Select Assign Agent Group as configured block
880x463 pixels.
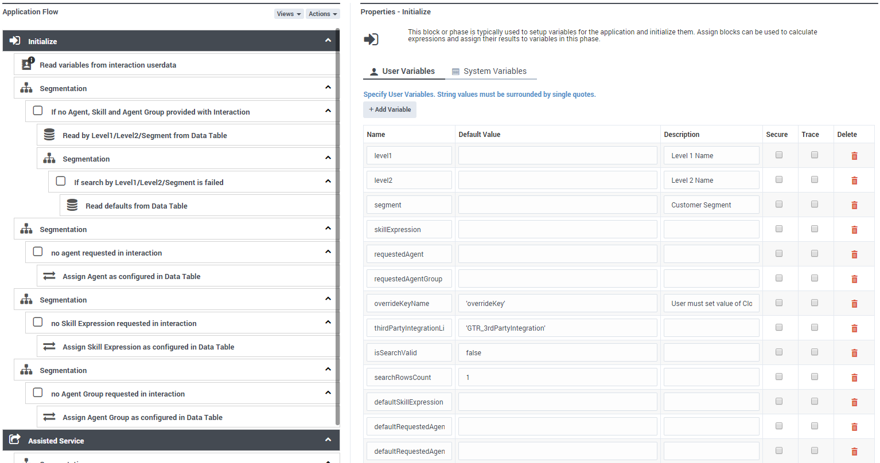click(x=142, y=417)
